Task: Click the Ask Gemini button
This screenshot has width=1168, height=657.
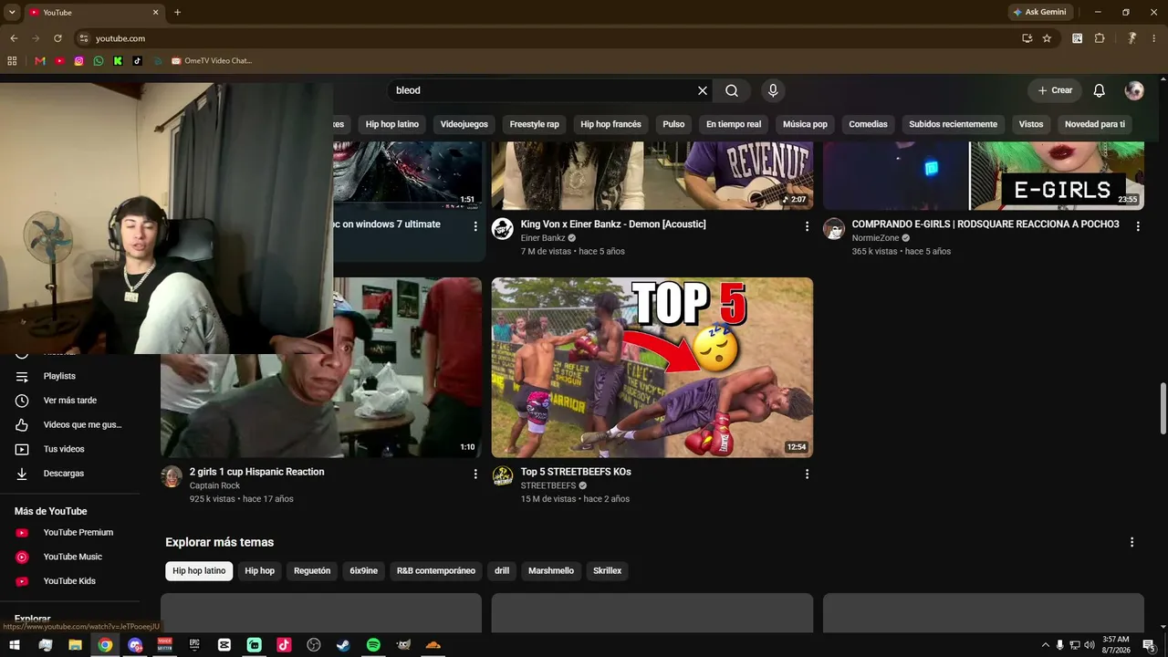Action: coord(1039,12)
